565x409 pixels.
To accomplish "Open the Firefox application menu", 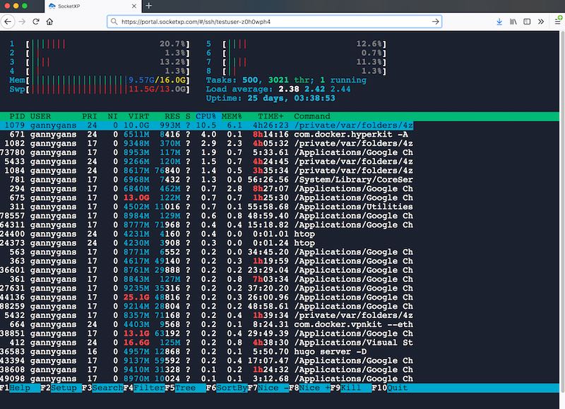I will pos(558,22).
